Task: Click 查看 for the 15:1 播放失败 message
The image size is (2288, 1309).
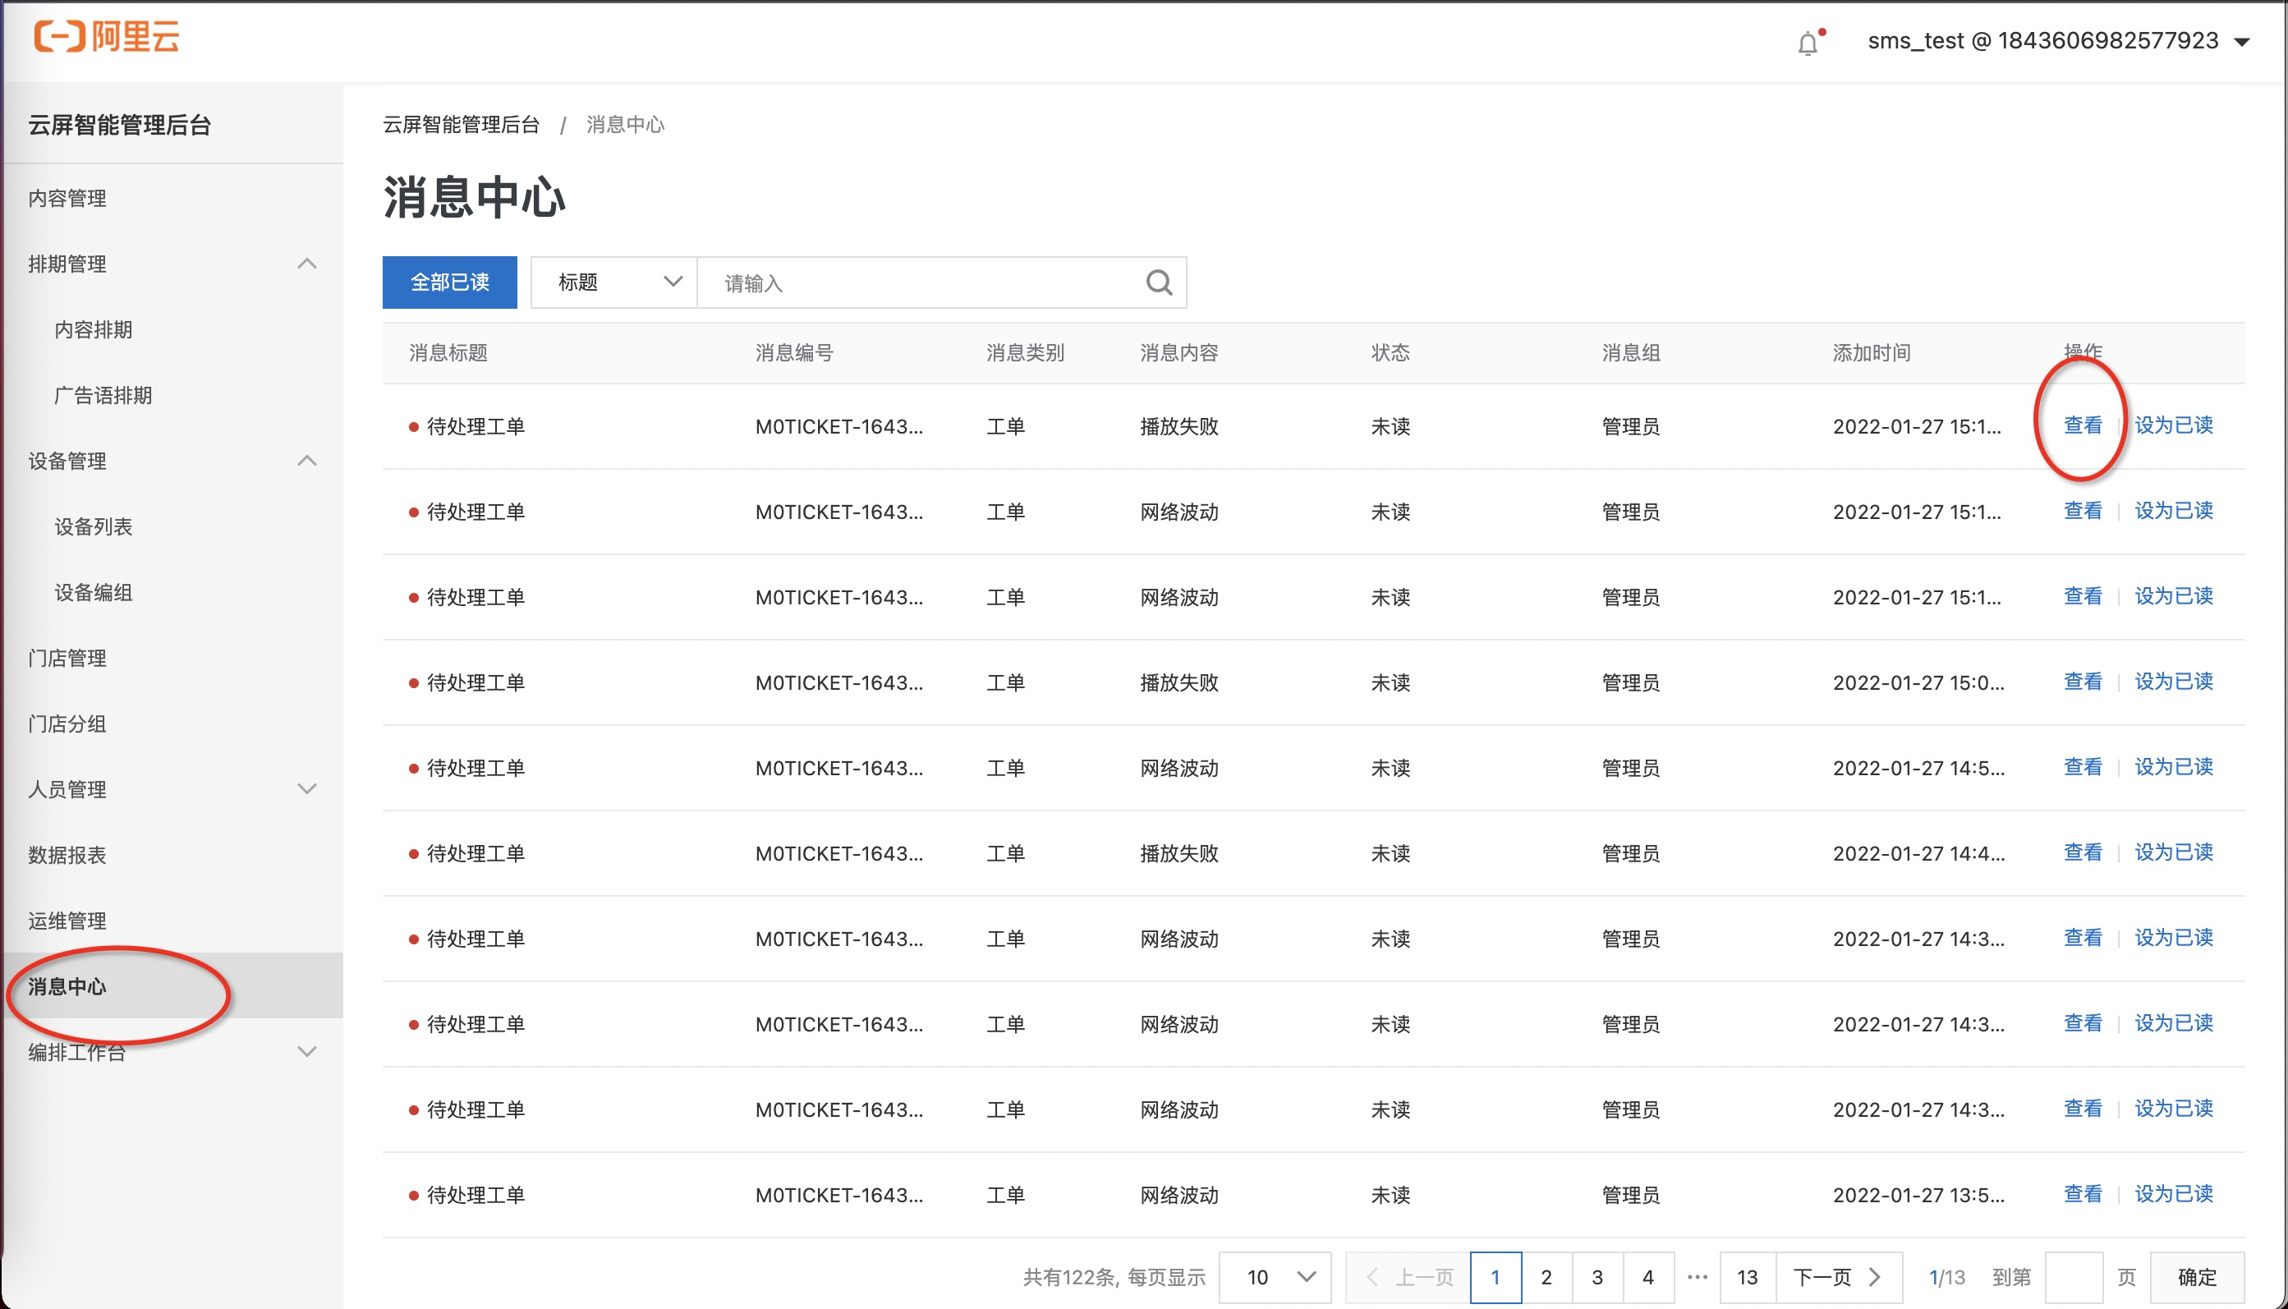Action: pos(2082,425)
